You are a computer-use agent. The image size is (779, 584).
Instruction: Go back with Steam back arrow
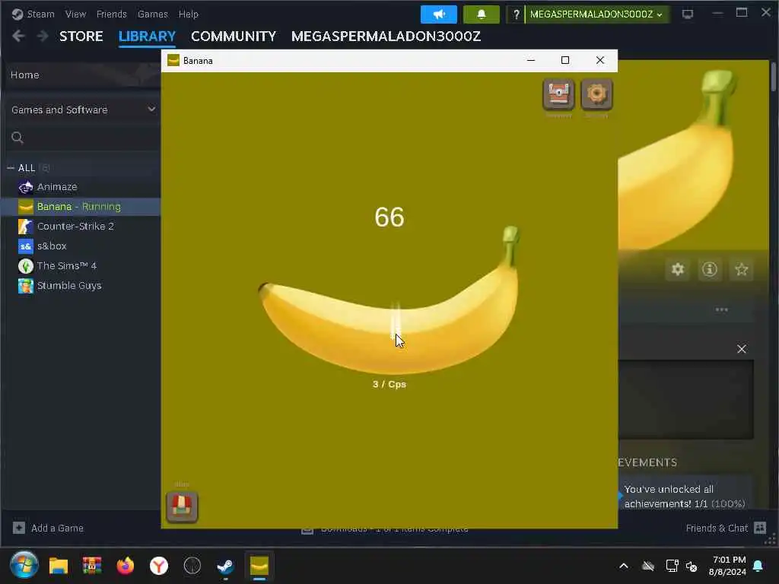pos(18,36)
